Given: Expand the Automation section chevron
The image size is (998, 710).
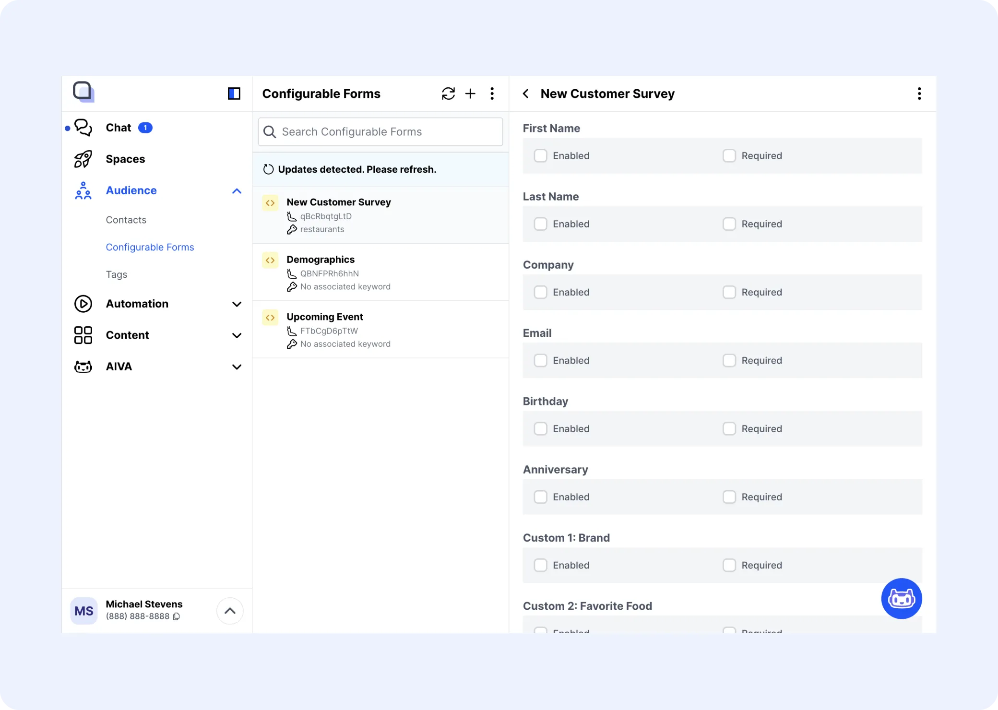Looking at the screenshot, I should click(237, 304).
